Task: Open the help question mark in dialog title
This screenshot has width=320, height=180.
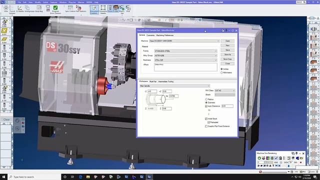Action: [x=226, y=30]
